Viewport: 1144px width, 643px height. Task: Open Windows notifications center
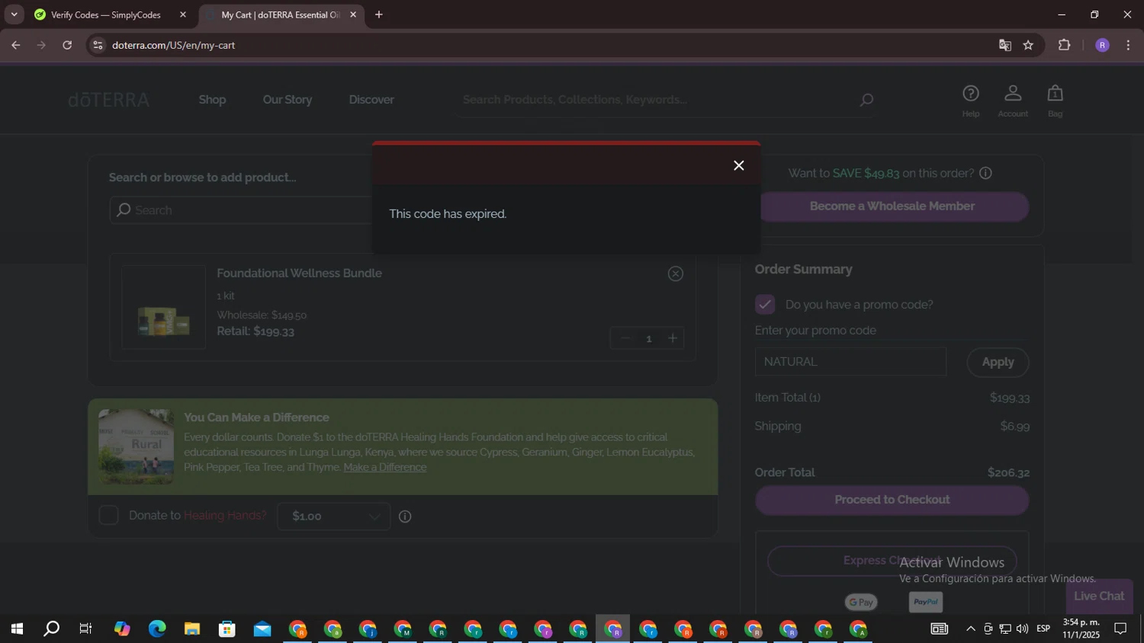[1120, 629]
